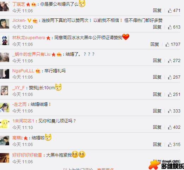Open husky avatar of _XY_F
Image resolution: width=184 pixels, height=170 pixels.
click(5, 90)
